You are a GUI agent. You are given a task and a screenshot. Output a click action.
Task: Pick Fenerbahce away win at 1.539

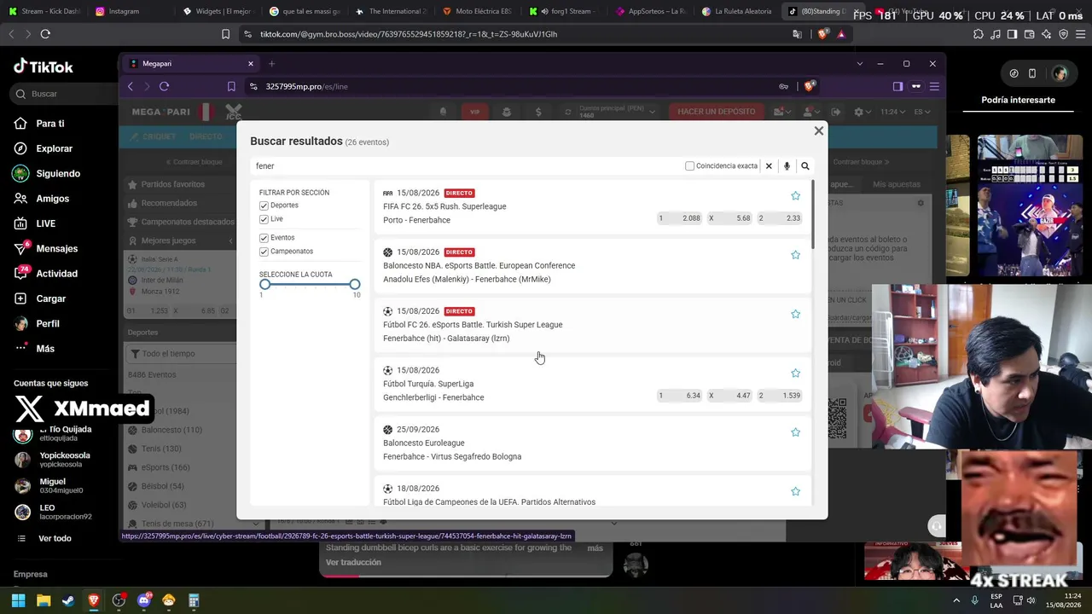click(x=781, y=396)
